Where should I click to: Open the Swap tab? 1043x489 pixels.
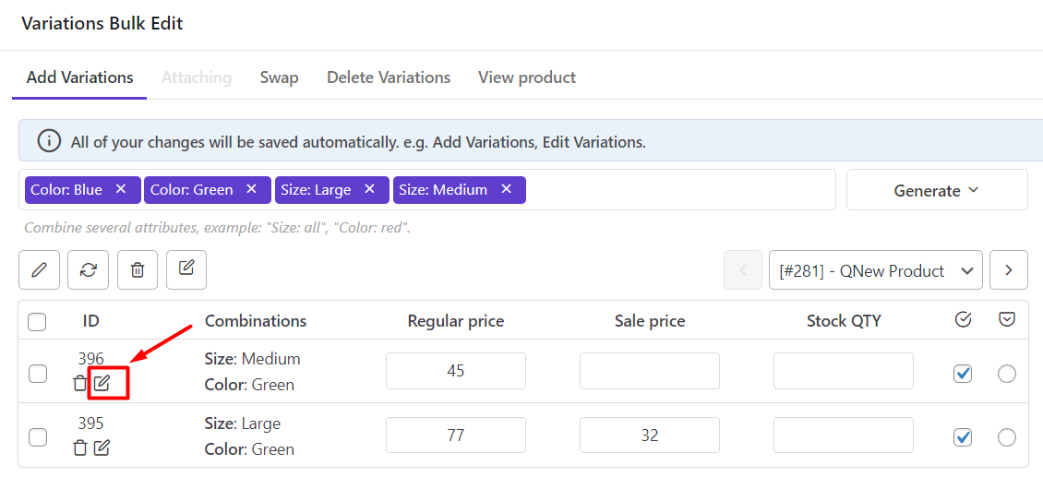(279, 78)
